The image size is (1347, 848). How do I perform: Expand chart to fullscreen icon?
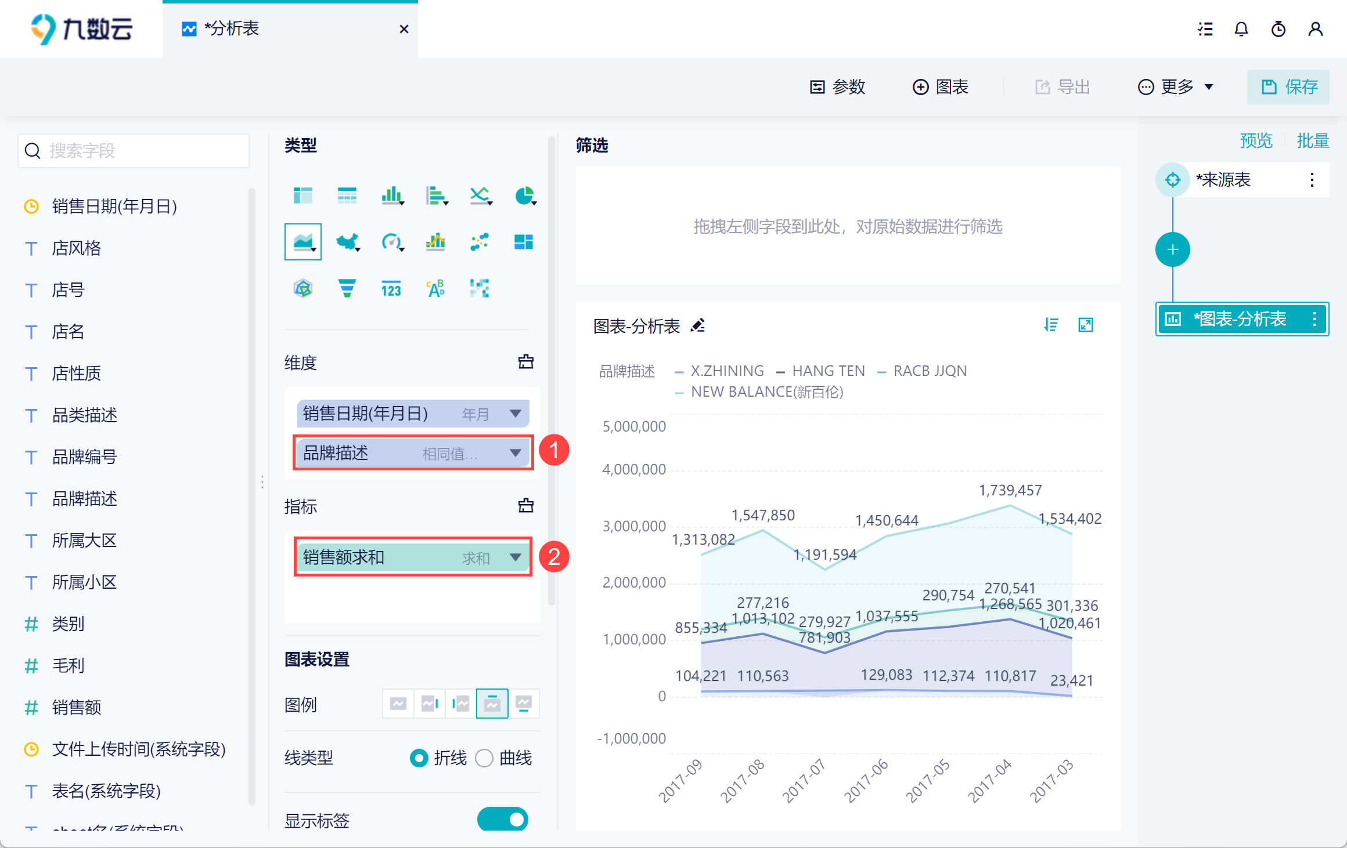(1086, 325)
